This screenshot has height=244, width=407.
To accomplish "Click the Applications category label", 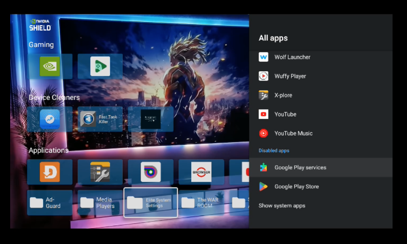I will pos(48,150).
